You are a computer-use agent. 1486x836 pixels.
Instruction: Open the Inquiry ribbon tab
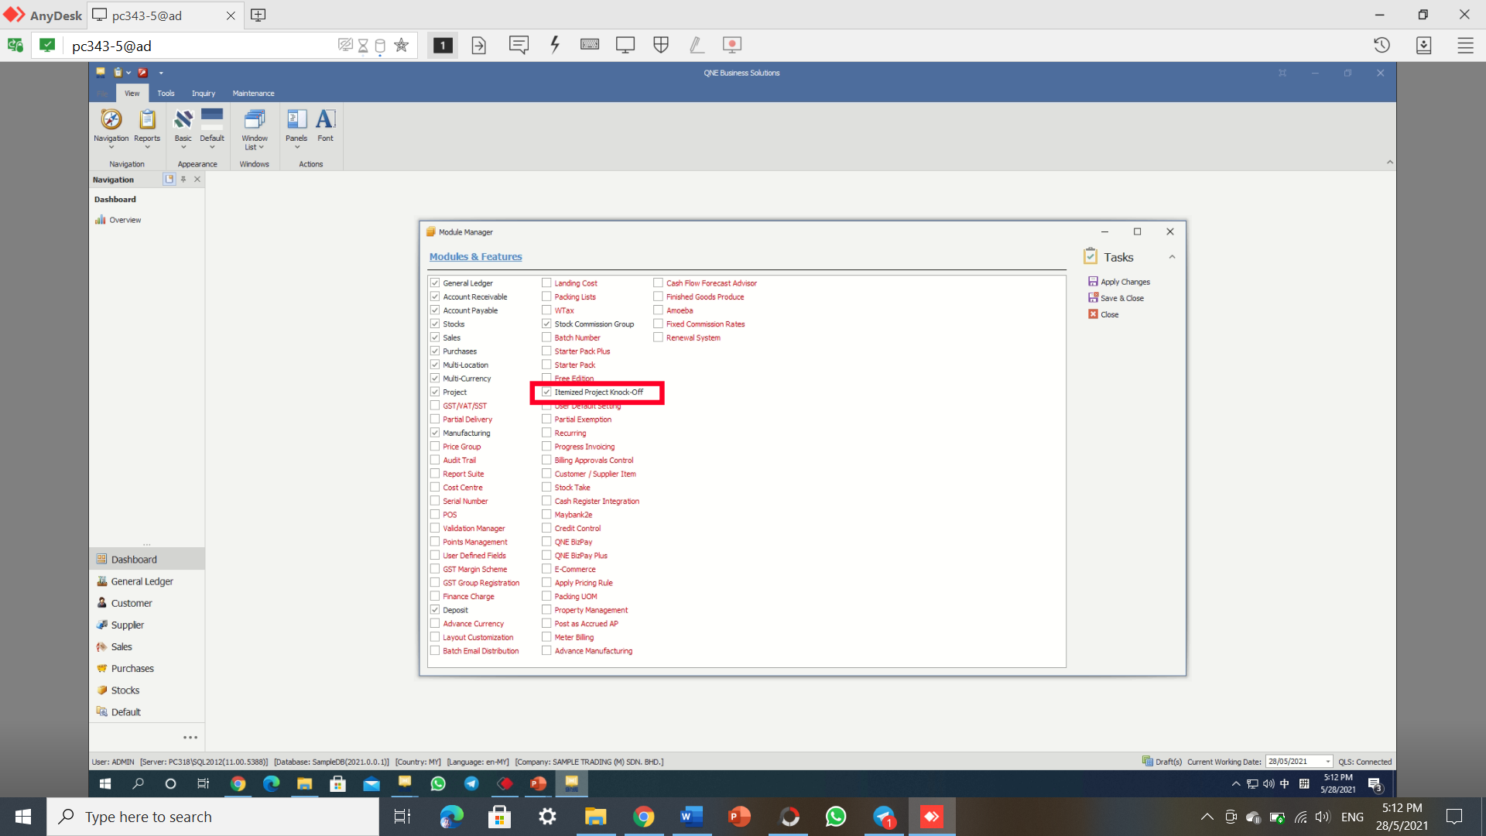pyautogui.click(x=204, y=93)
